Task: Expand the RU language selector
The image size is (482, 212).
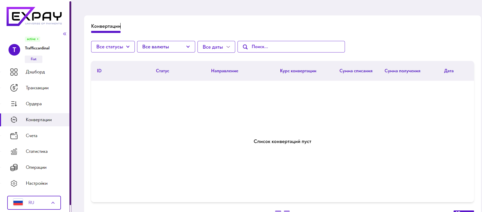Action: coord(34,203)
